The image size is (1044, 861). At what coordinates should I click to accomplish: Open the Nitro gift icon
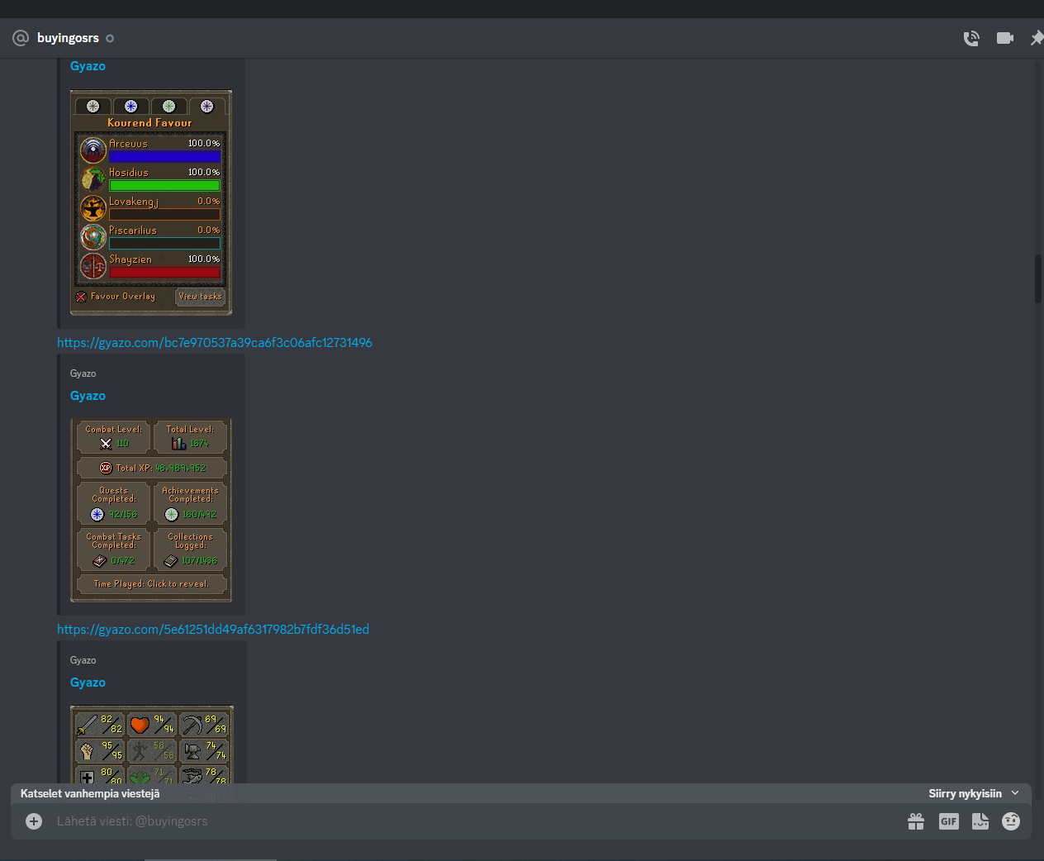click(x=916, y=821)
